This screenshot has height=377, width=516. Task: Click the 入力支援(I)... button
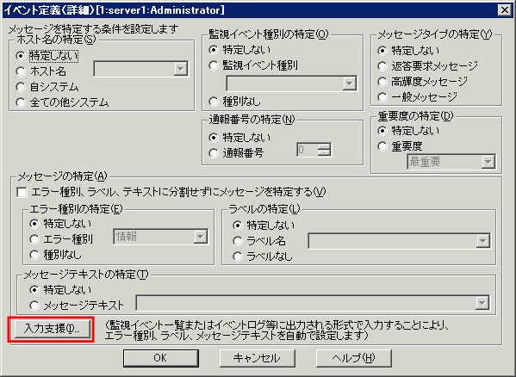(52, 329)
